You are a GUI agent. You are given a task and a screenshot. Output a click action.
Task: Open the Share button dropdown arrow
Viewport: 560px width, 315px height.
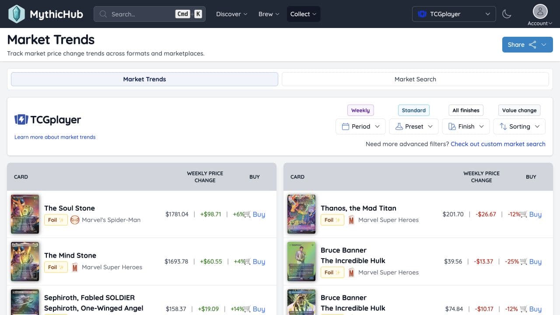tap(544, 45)
